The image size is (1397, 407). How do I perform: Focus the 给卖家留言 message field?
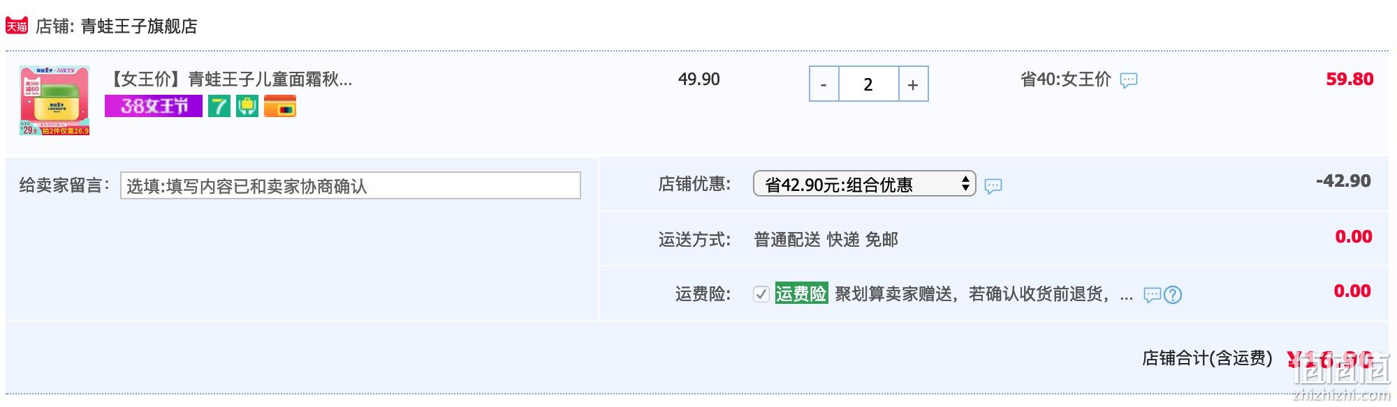click(x=351, y=185)
